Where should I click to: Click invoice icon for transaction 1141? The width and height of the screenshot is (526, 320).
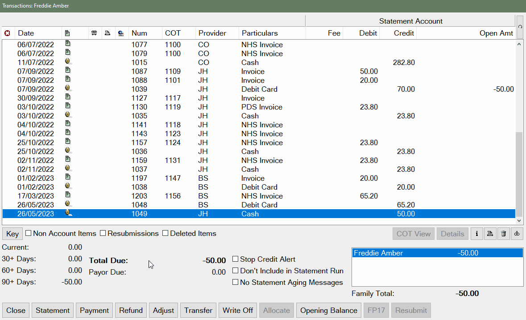pyautogui.click(x=68, y=124)
